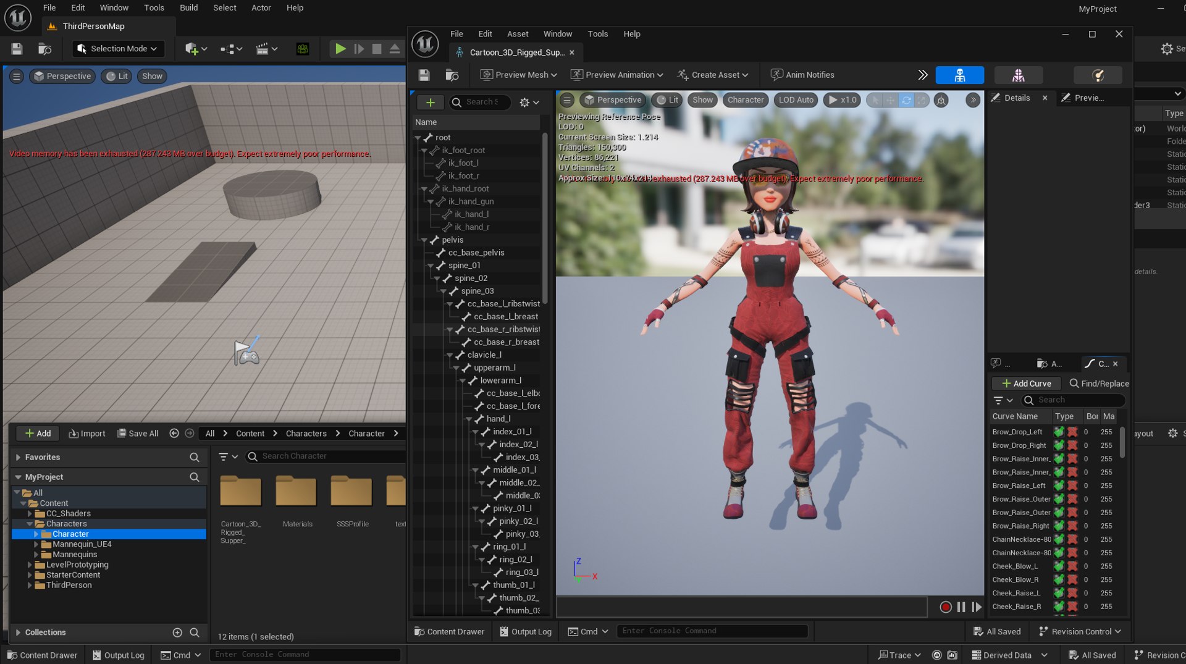Image resolution: width=1186 pixels, height=664 pixels.
Task: Open the Build menu in main window
Action: (x=188, y=7)
